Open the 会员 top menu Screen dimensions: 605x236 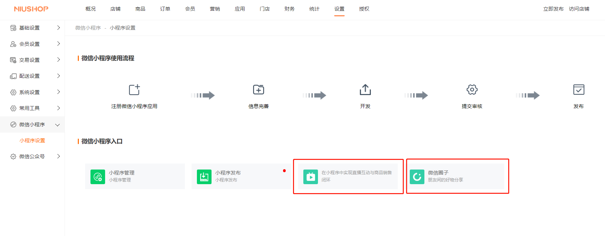pos(190,9)
